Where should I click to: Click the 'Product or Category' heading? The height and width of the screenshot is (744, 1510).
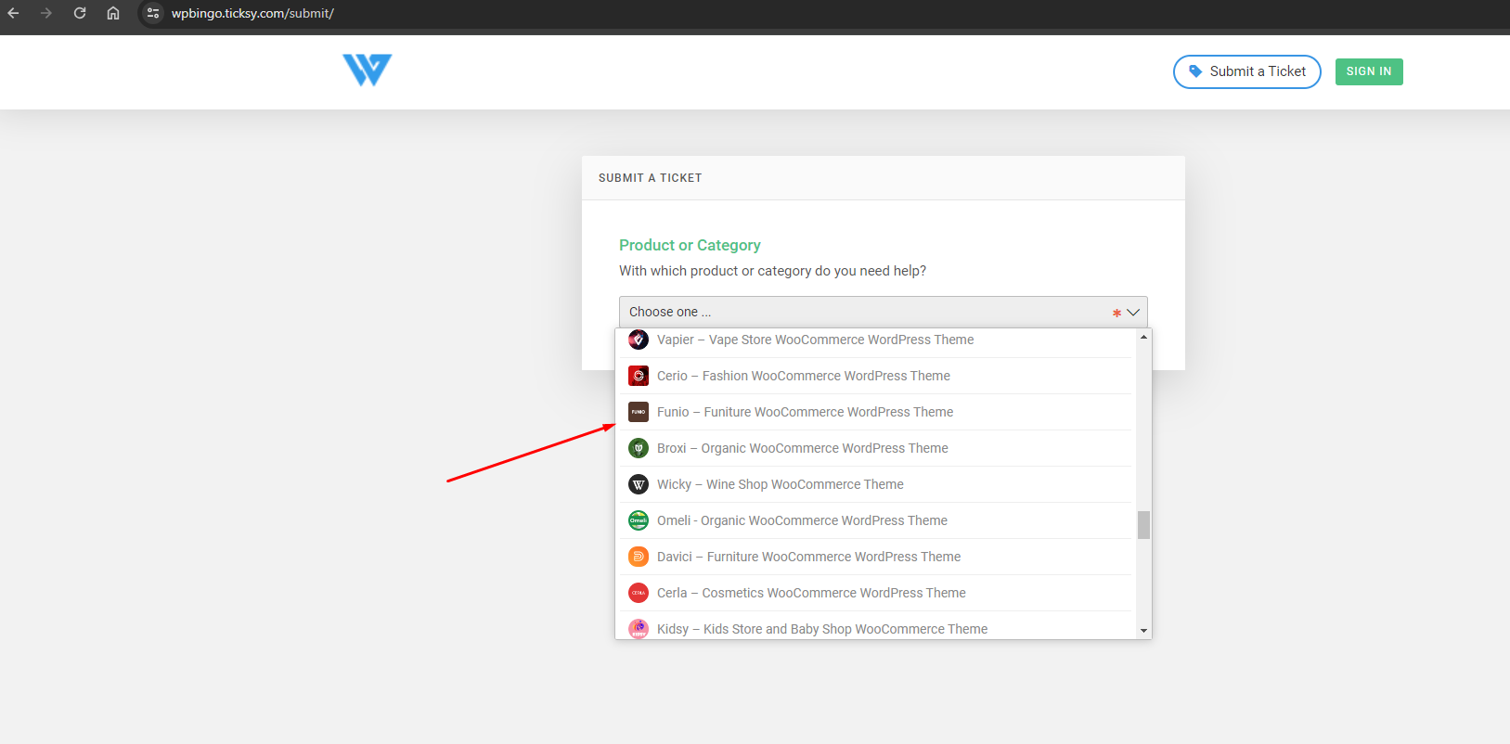(690, 245)
